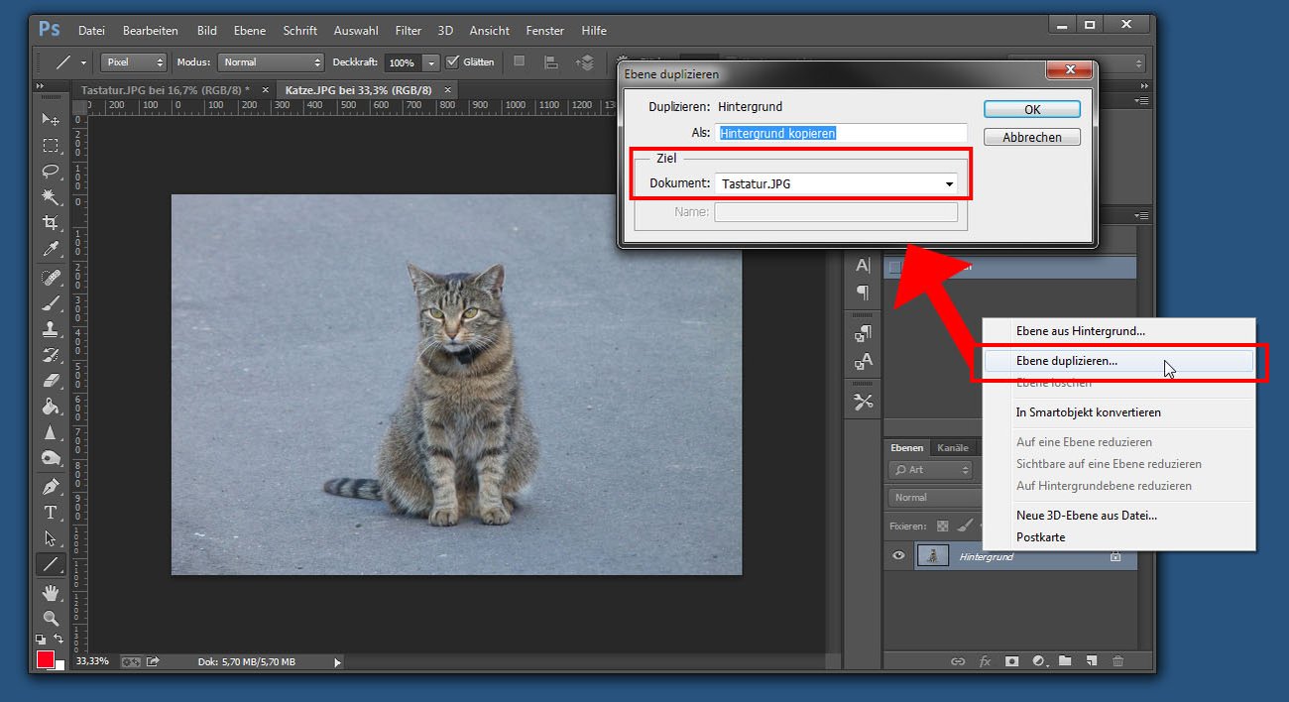
Task: Open the Modus dropdown set to Normal
Action: (x=271, y=61)
